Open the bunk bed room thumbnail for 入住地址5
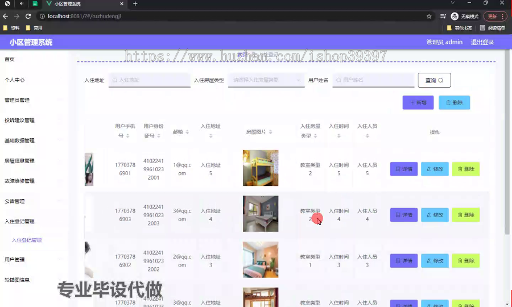 261,168
